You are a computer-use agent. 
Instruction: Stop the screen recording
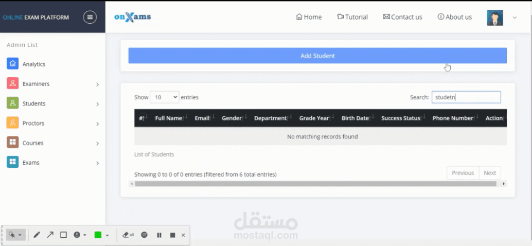coord(172,235)
